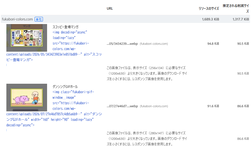252x147 pixels.
Task: Click the ダンシングGIFホール title text
Action: click(x=65, y=87)
